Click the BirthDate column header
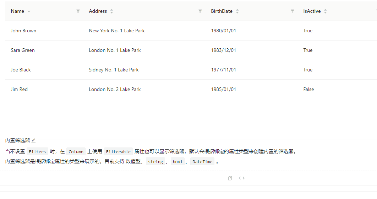Screen dimensions: 377x199 222,11
